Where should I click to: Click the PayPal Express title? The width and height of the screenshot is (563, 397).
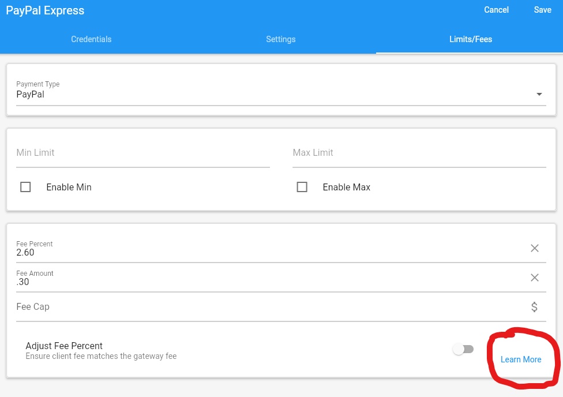coord(45,10)
